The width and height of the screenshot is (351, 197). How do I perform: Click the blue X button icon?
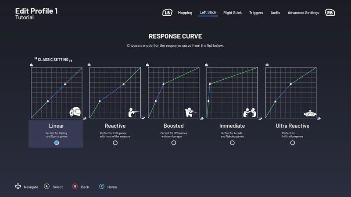[x=102, y=186]
